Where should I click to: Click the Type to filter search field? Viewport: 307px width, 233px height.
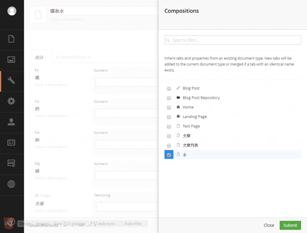point(233,40)
